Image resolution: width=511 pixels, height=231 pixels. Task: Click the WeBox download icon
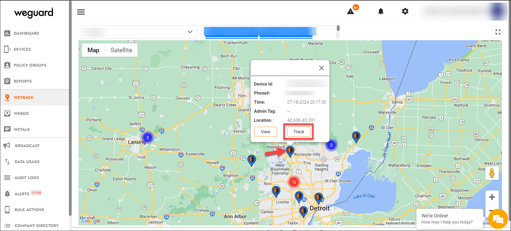tap(7, 114)
